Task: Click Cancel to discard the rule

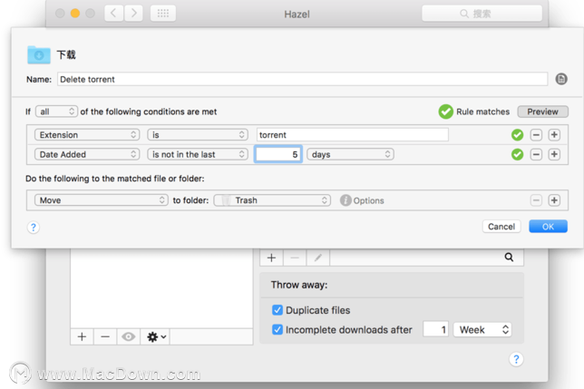Action: click(x=501, y=227)
